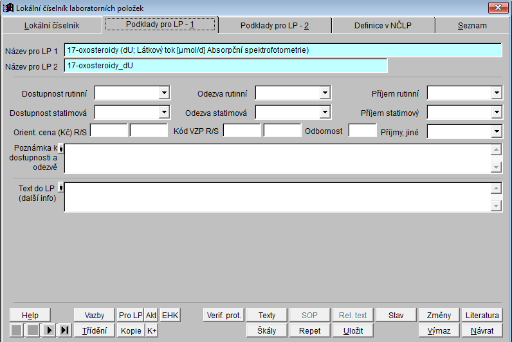Viewport: 512px width, 342px height.
Task: Go to the Seznam tab
Action: coord(472,26)
